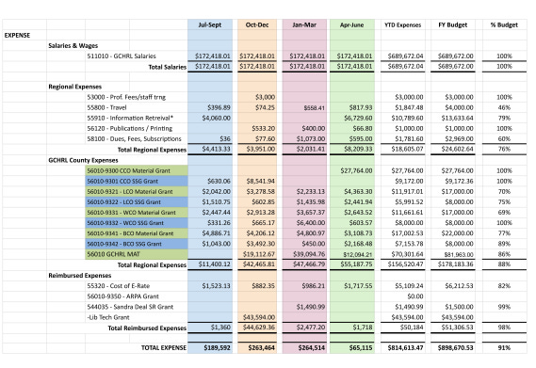Select the 55800 - Travel row label

[x=106, y=107]
